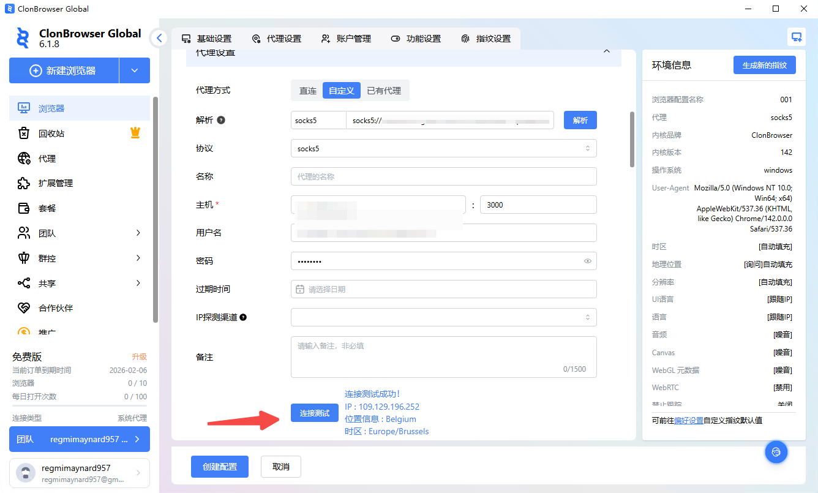Viewport: 818px width, 493px height.
Task: Click the partner handshake heart icon
Action: tap(24, 308)
